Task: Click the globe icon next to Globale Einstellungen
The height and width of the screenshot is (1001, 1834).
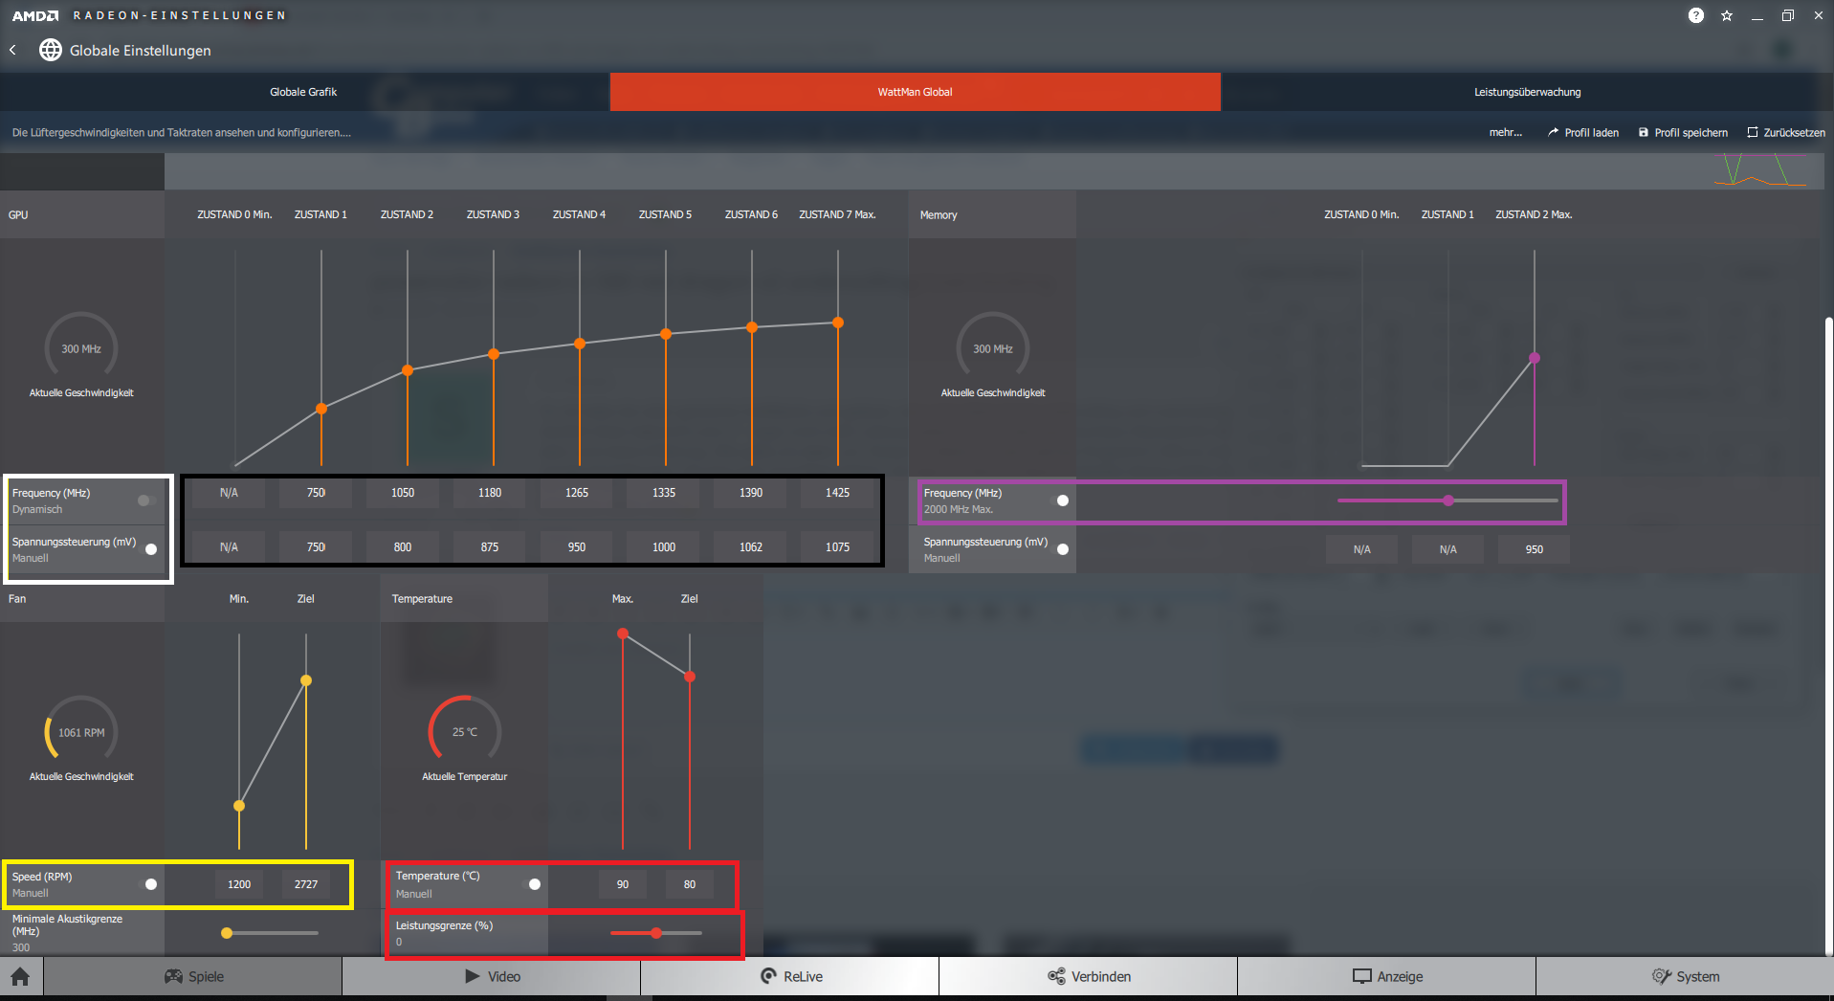Action: [x=51, y=50]
